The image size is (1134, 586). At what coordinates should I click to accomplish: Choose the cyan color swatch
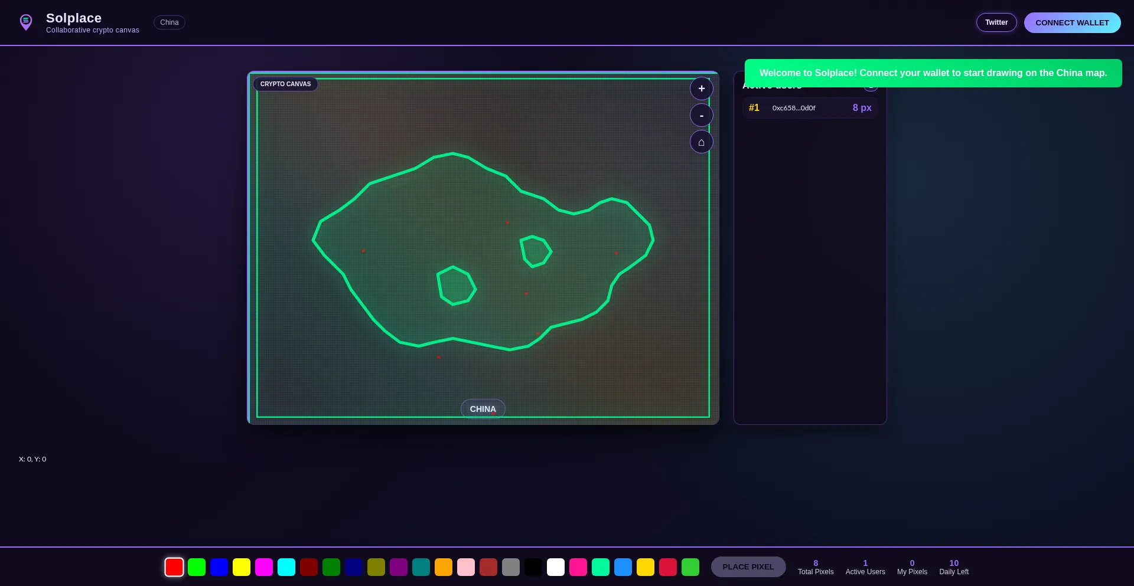[286, 567]
